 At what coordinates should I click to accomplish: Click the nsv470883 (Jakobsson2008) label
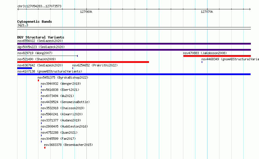(205, 53)
